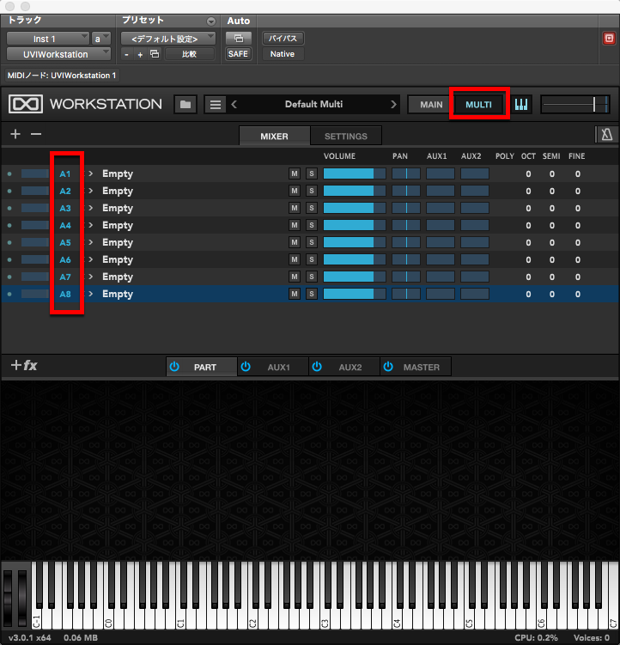
Task: Toggle MASTER effects power icon
Action: tap(388, 367)
